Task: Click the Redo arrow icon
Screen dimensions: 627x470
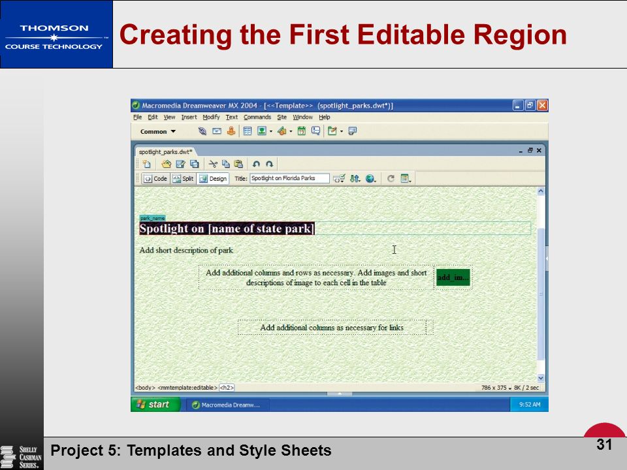Action: pyautogui.click(x=270, y=164)
